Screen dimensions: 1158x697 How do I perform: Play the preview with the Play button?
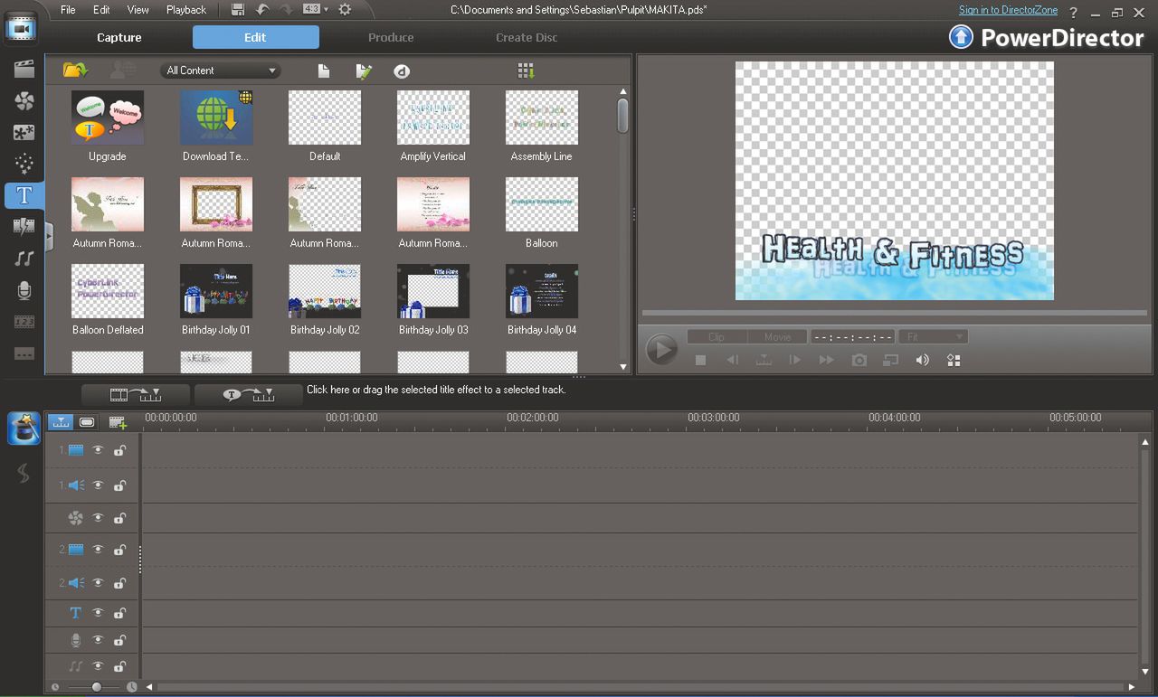pyautogui.click(x=661, y=349)
